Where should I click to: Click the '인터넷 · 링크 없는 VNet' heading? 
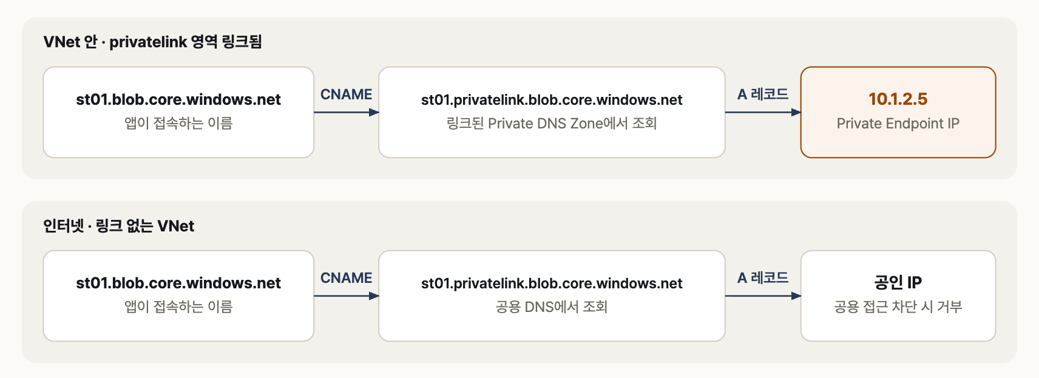[118, 226]
